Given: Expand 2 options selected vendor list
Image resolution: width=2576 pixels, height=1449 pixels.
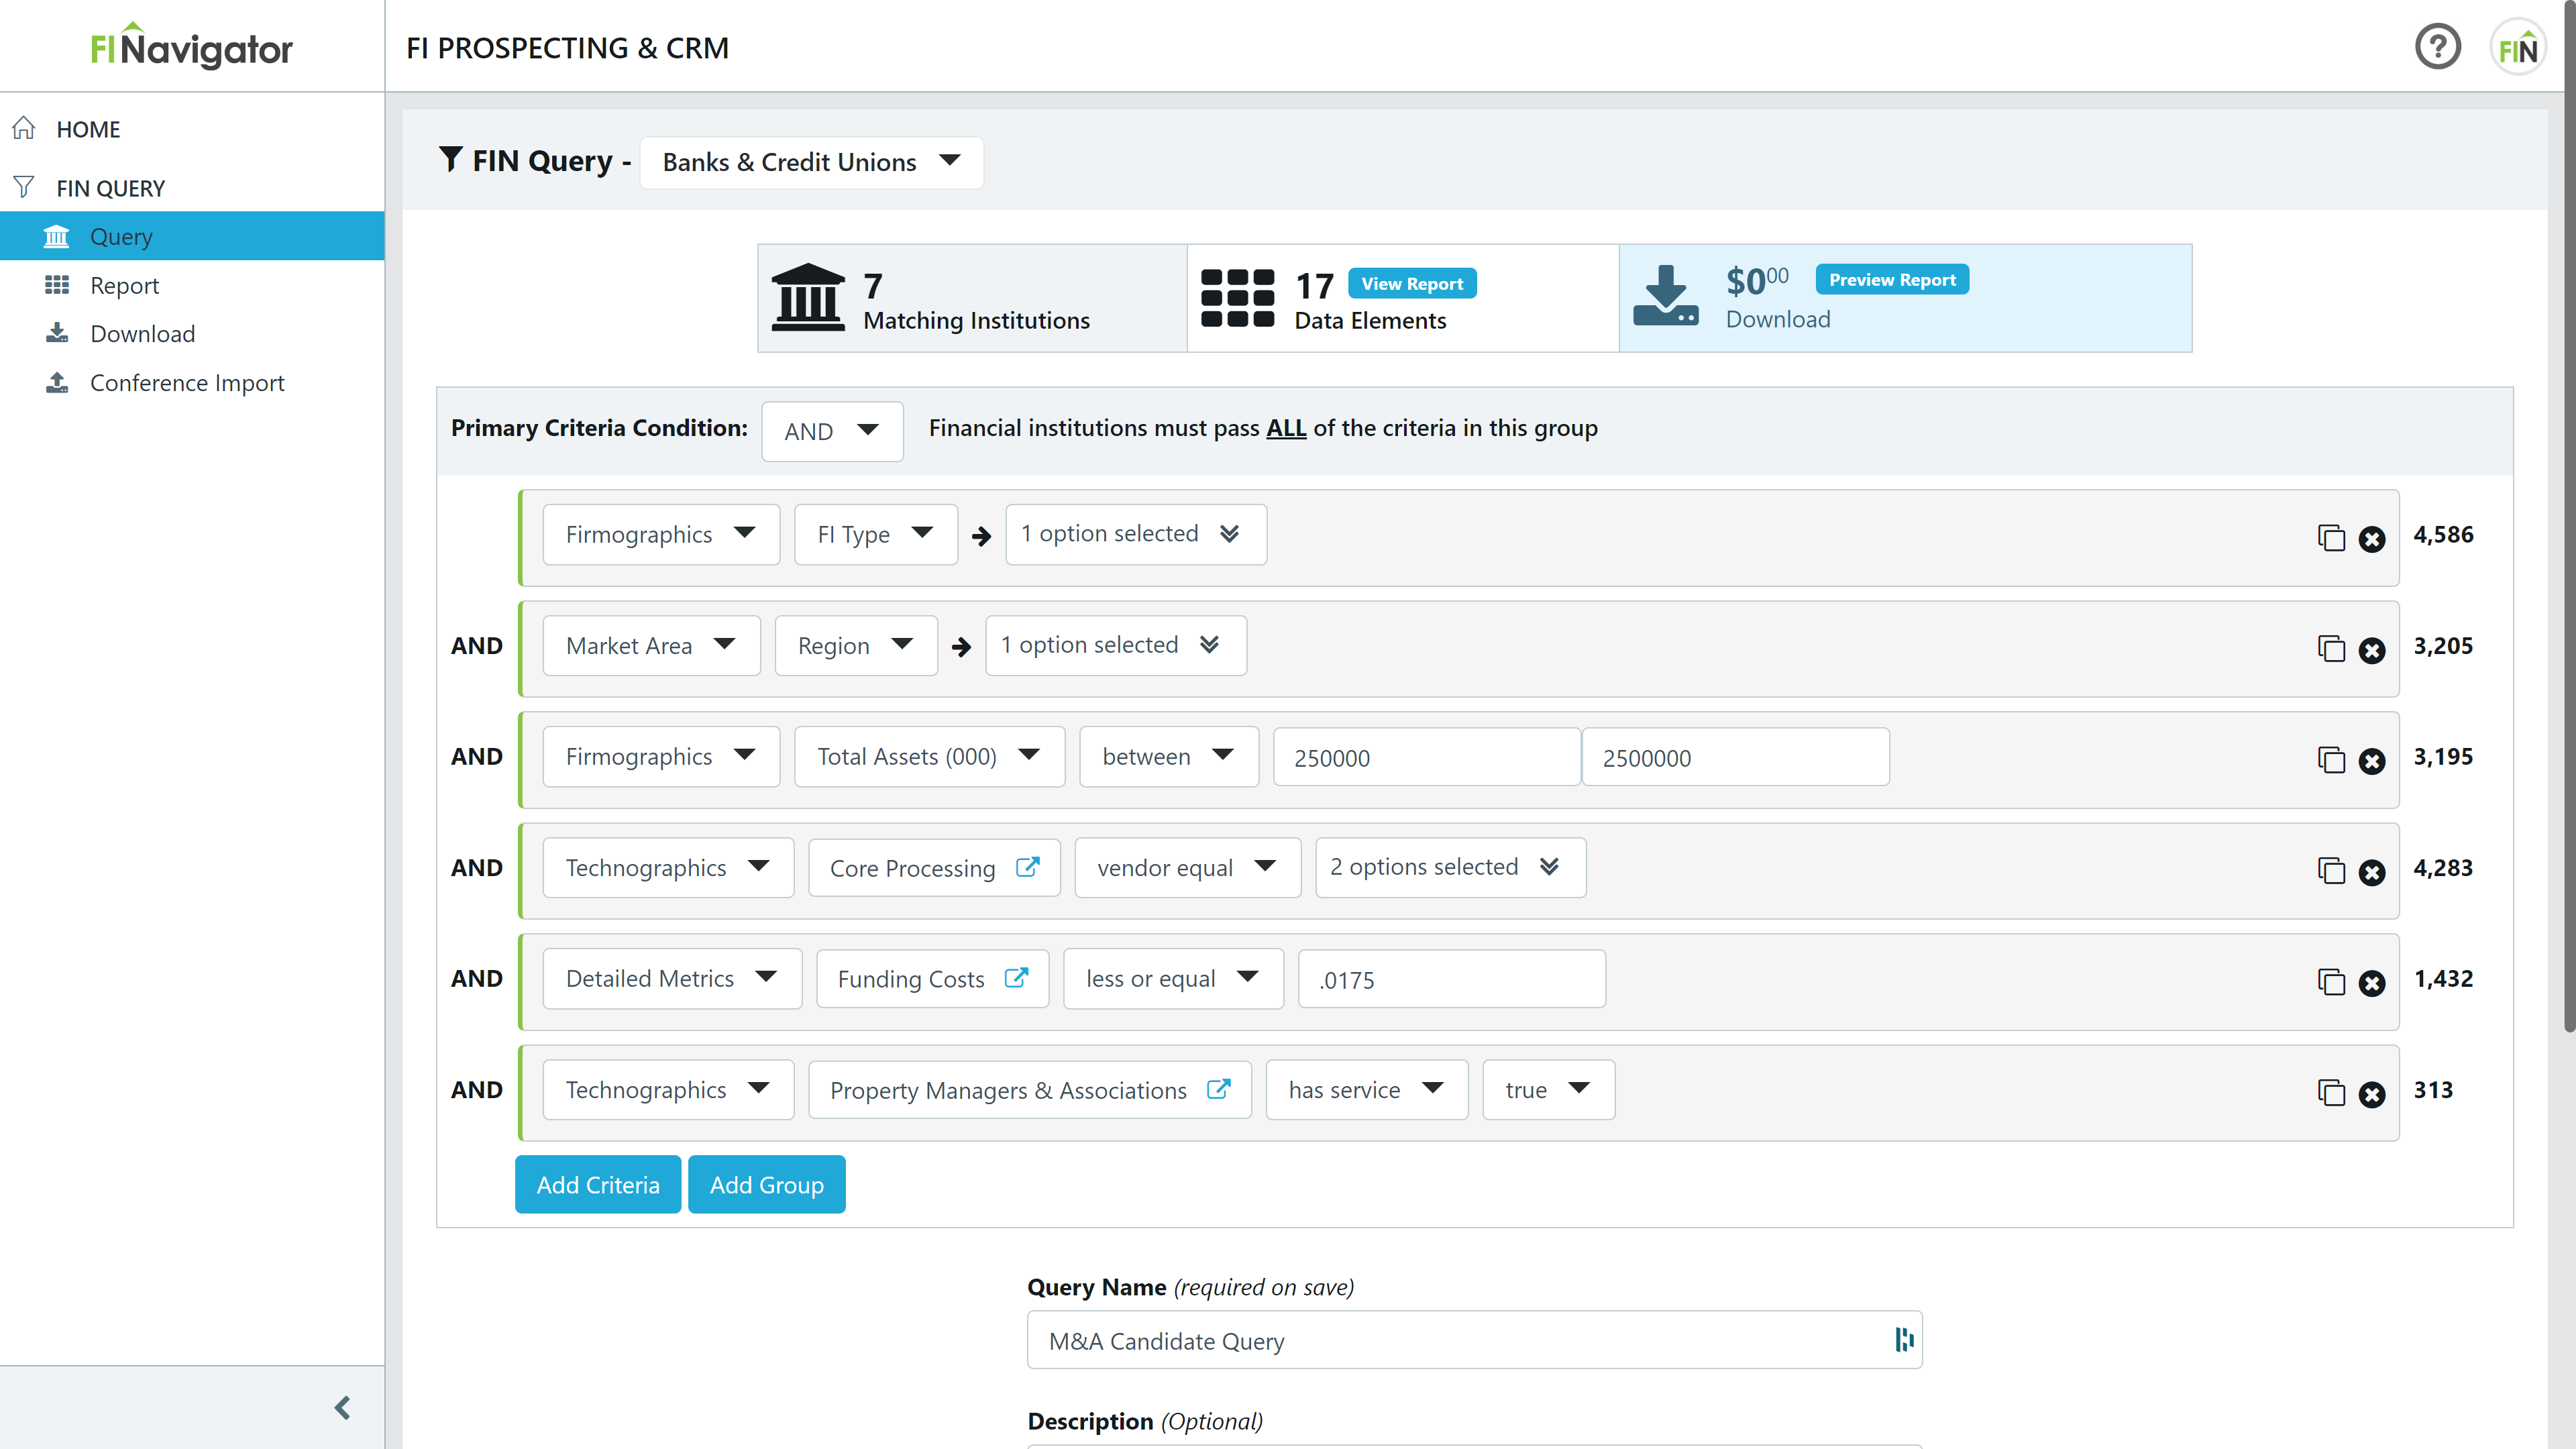Looking at the screenshot, I should pyautogui.click(x=1451, y=867).
